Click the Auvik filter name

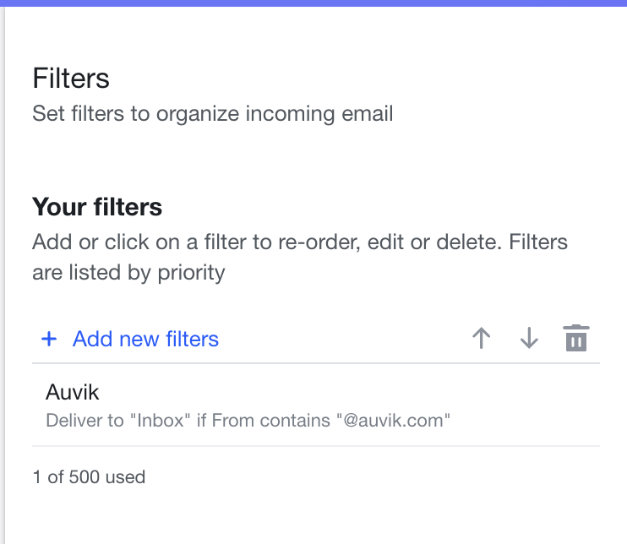click(x=73, y=392)
